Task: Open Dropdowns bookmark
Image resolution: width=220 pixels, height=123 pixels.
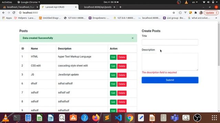Action: point(99,18)
